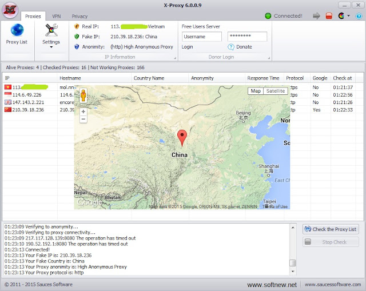366x291 pixels.
Task: Select the 114.6.49.226 IP cell
Action: click(x=27, y=95)
